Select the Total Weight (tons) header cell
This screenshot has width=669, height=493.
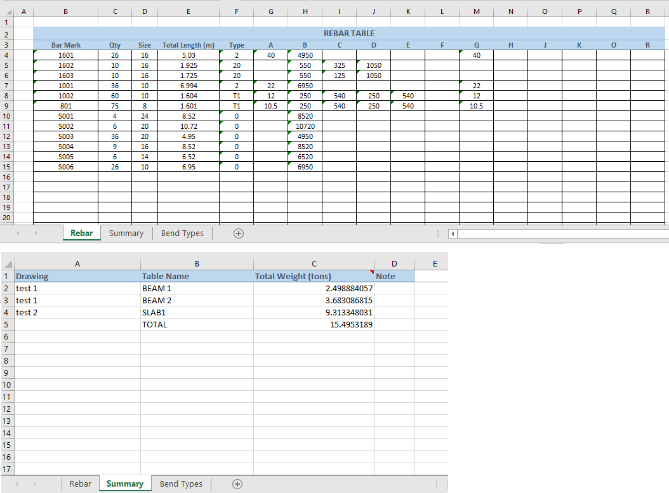314,277
